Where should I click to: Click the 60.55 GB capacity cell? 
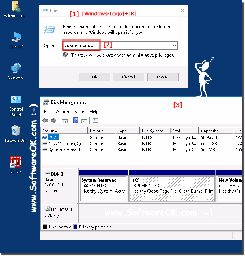coord(209,144)
